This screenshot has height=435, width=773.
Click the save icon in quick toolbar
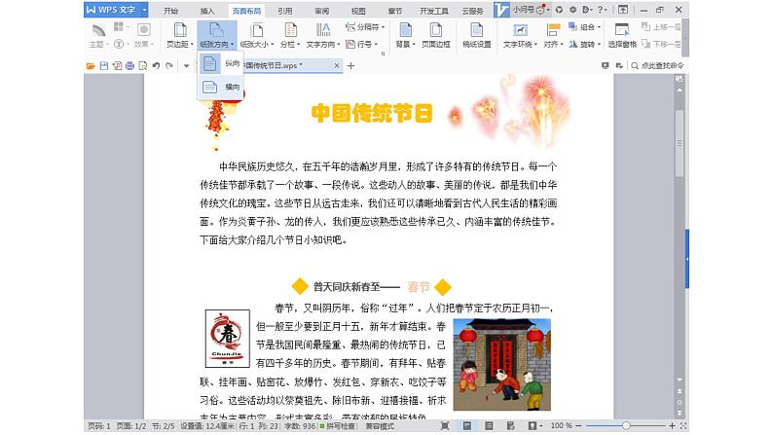click(x=104, y=65)
